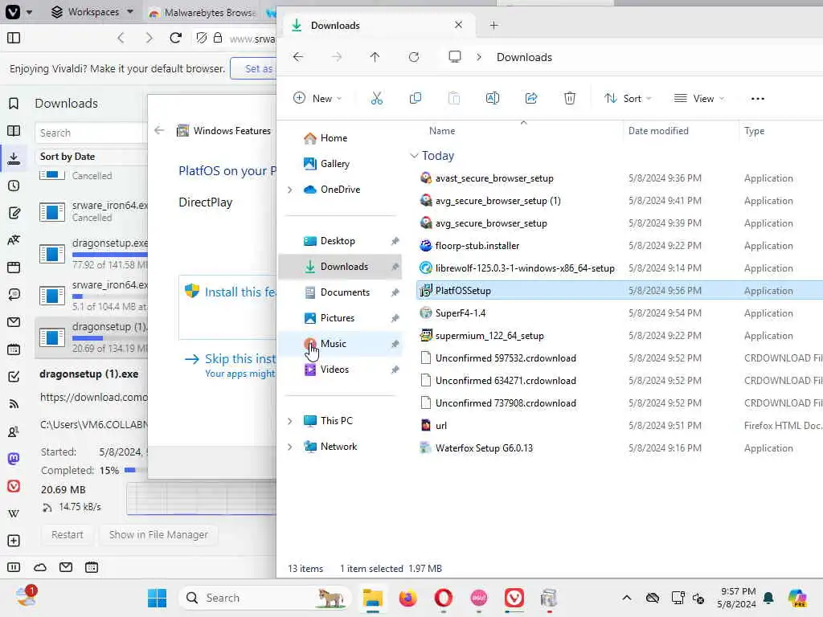Viewport: 823px width, 617px height.
Task: Open Vivaldi Feeds panel icon
Action: pos(14,404)
